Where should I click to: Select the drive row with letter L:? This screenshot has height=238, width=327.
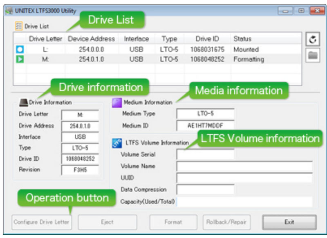click(x=123, y=49)
